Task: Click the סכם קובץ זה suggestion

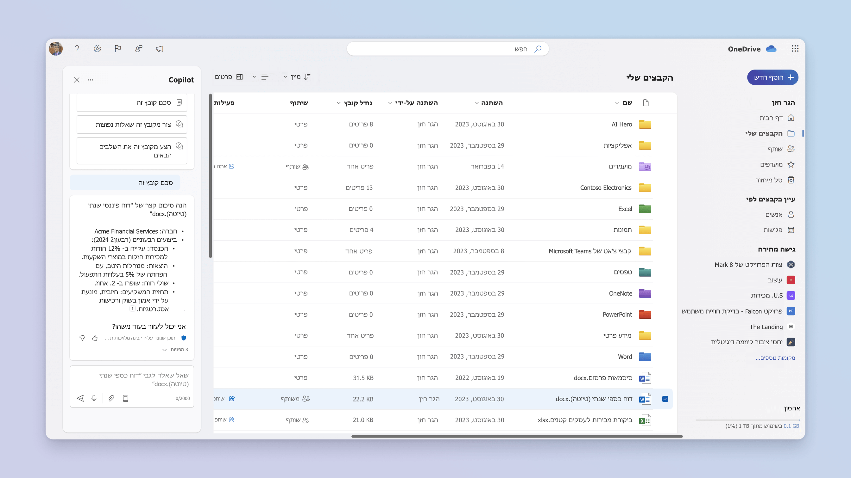Action: pyautogui.click(x=132, y=103)
